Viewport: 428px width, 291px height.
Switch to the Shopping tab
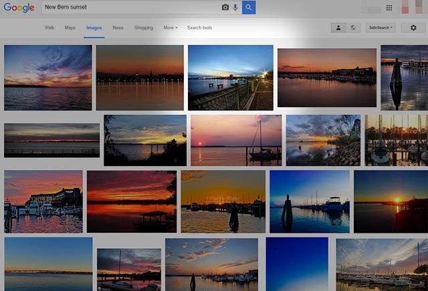point(144,27)
